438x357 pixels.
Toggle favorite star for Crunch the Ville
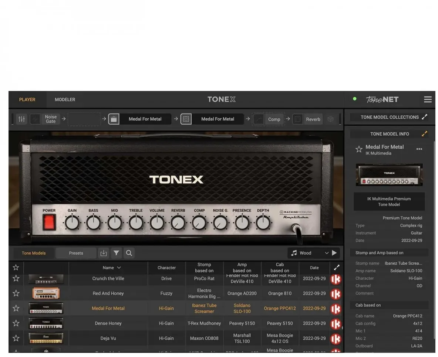point(16,279)
